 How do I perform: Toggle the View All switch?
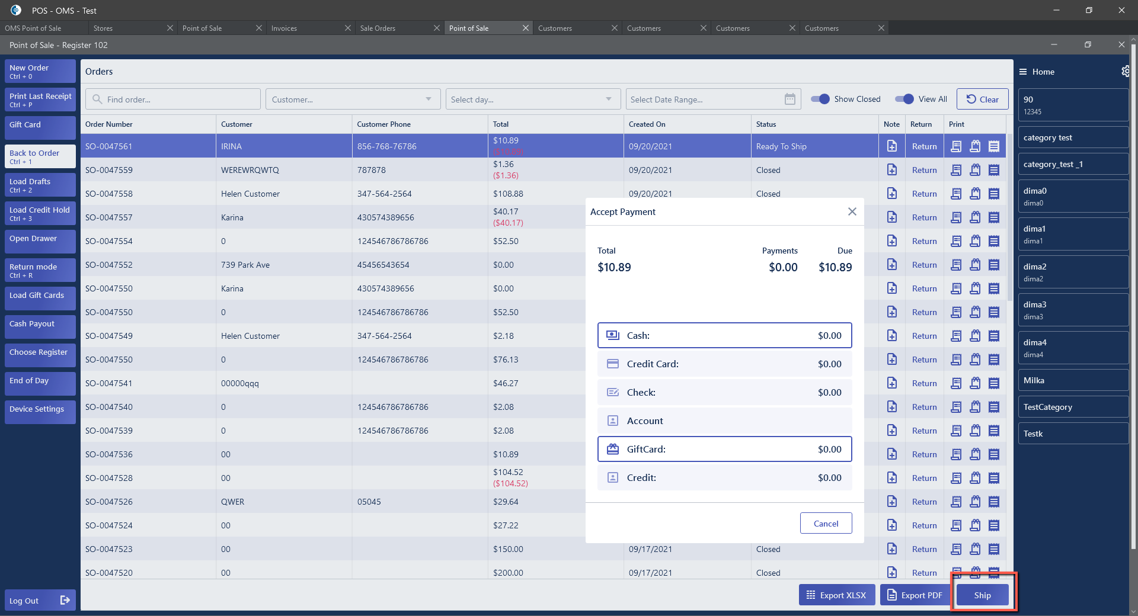point(904,100)
